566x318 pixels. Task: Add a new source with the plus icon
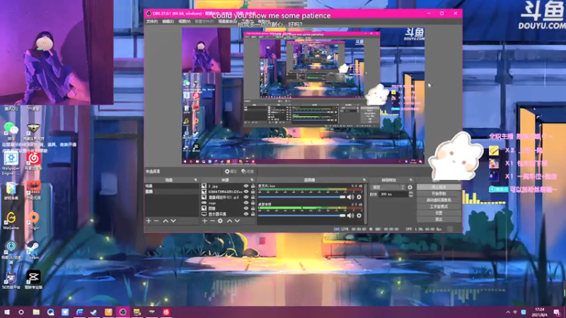click(204, 220)
